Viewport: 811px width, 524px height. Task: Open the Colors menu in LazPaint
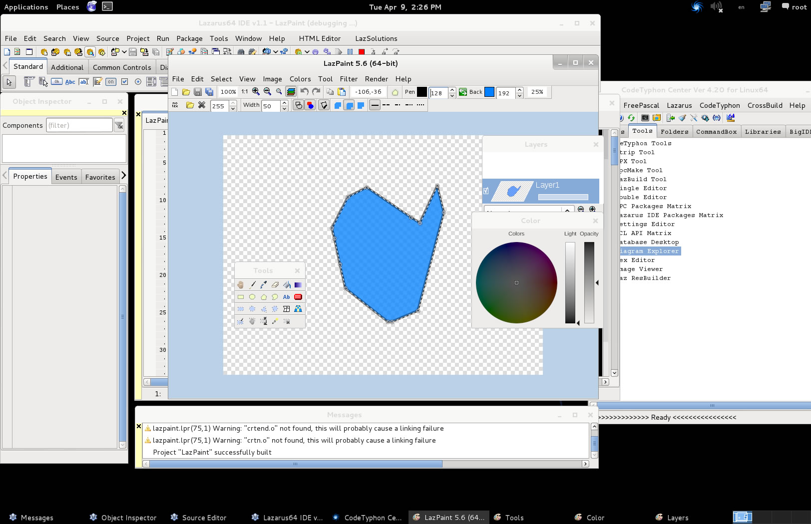[x=300, y=79]
